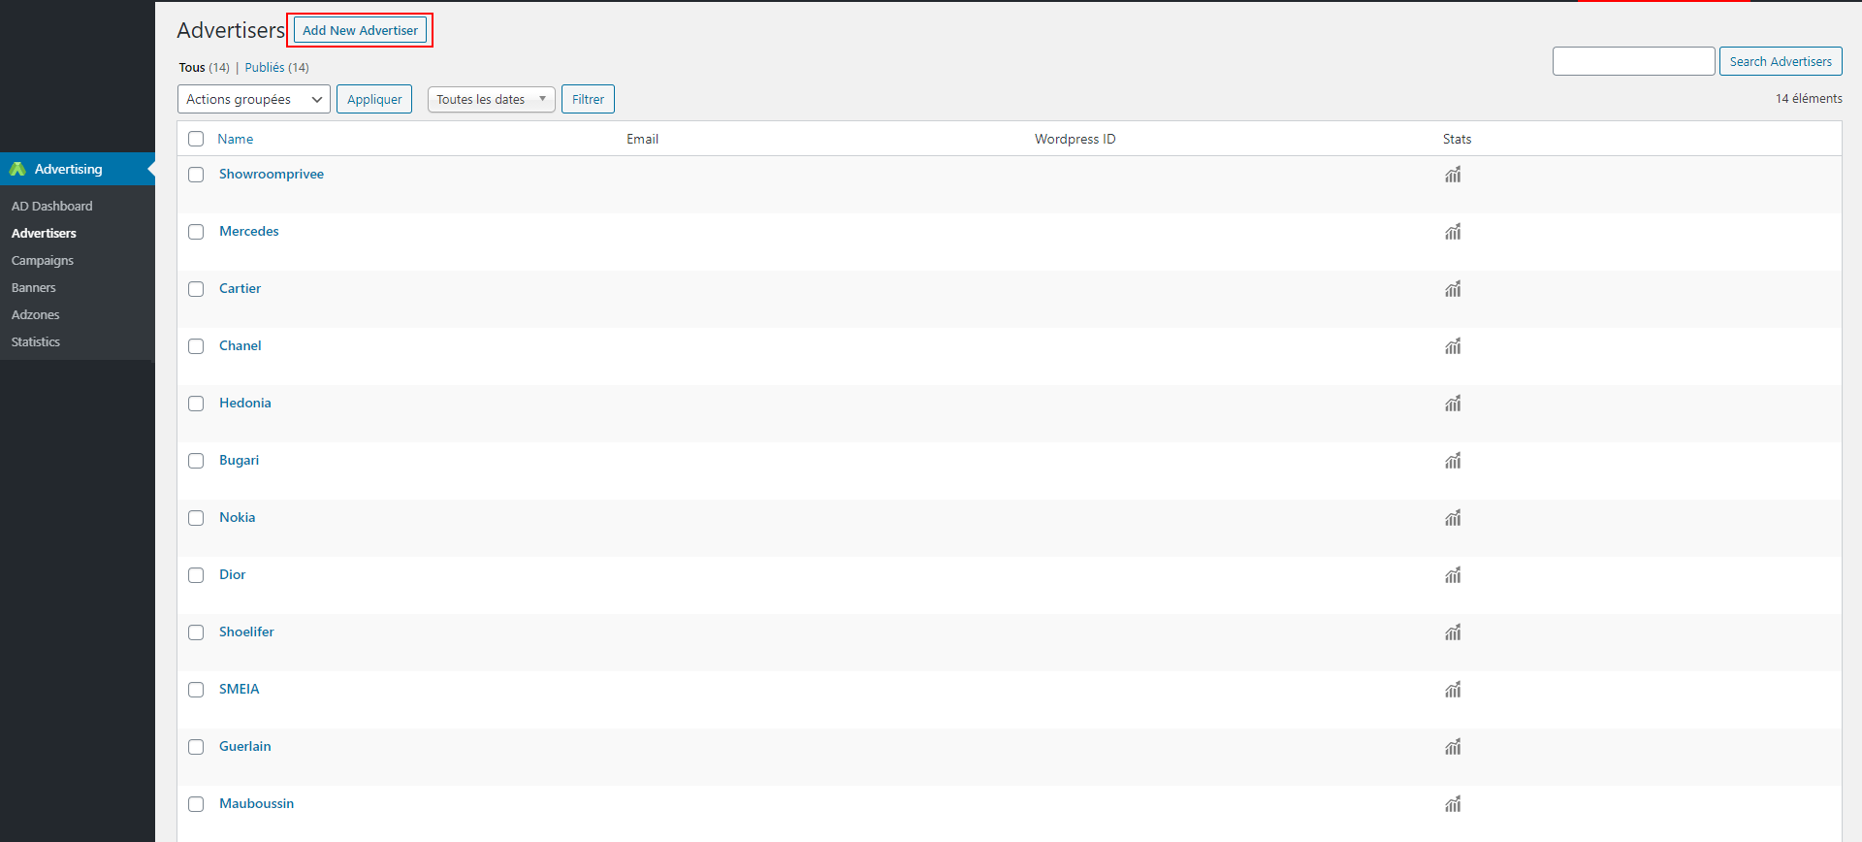Viewport: 1862px width, 842px height.
Task: Open the Mercedes advertiser link
Action: (249, 231)
